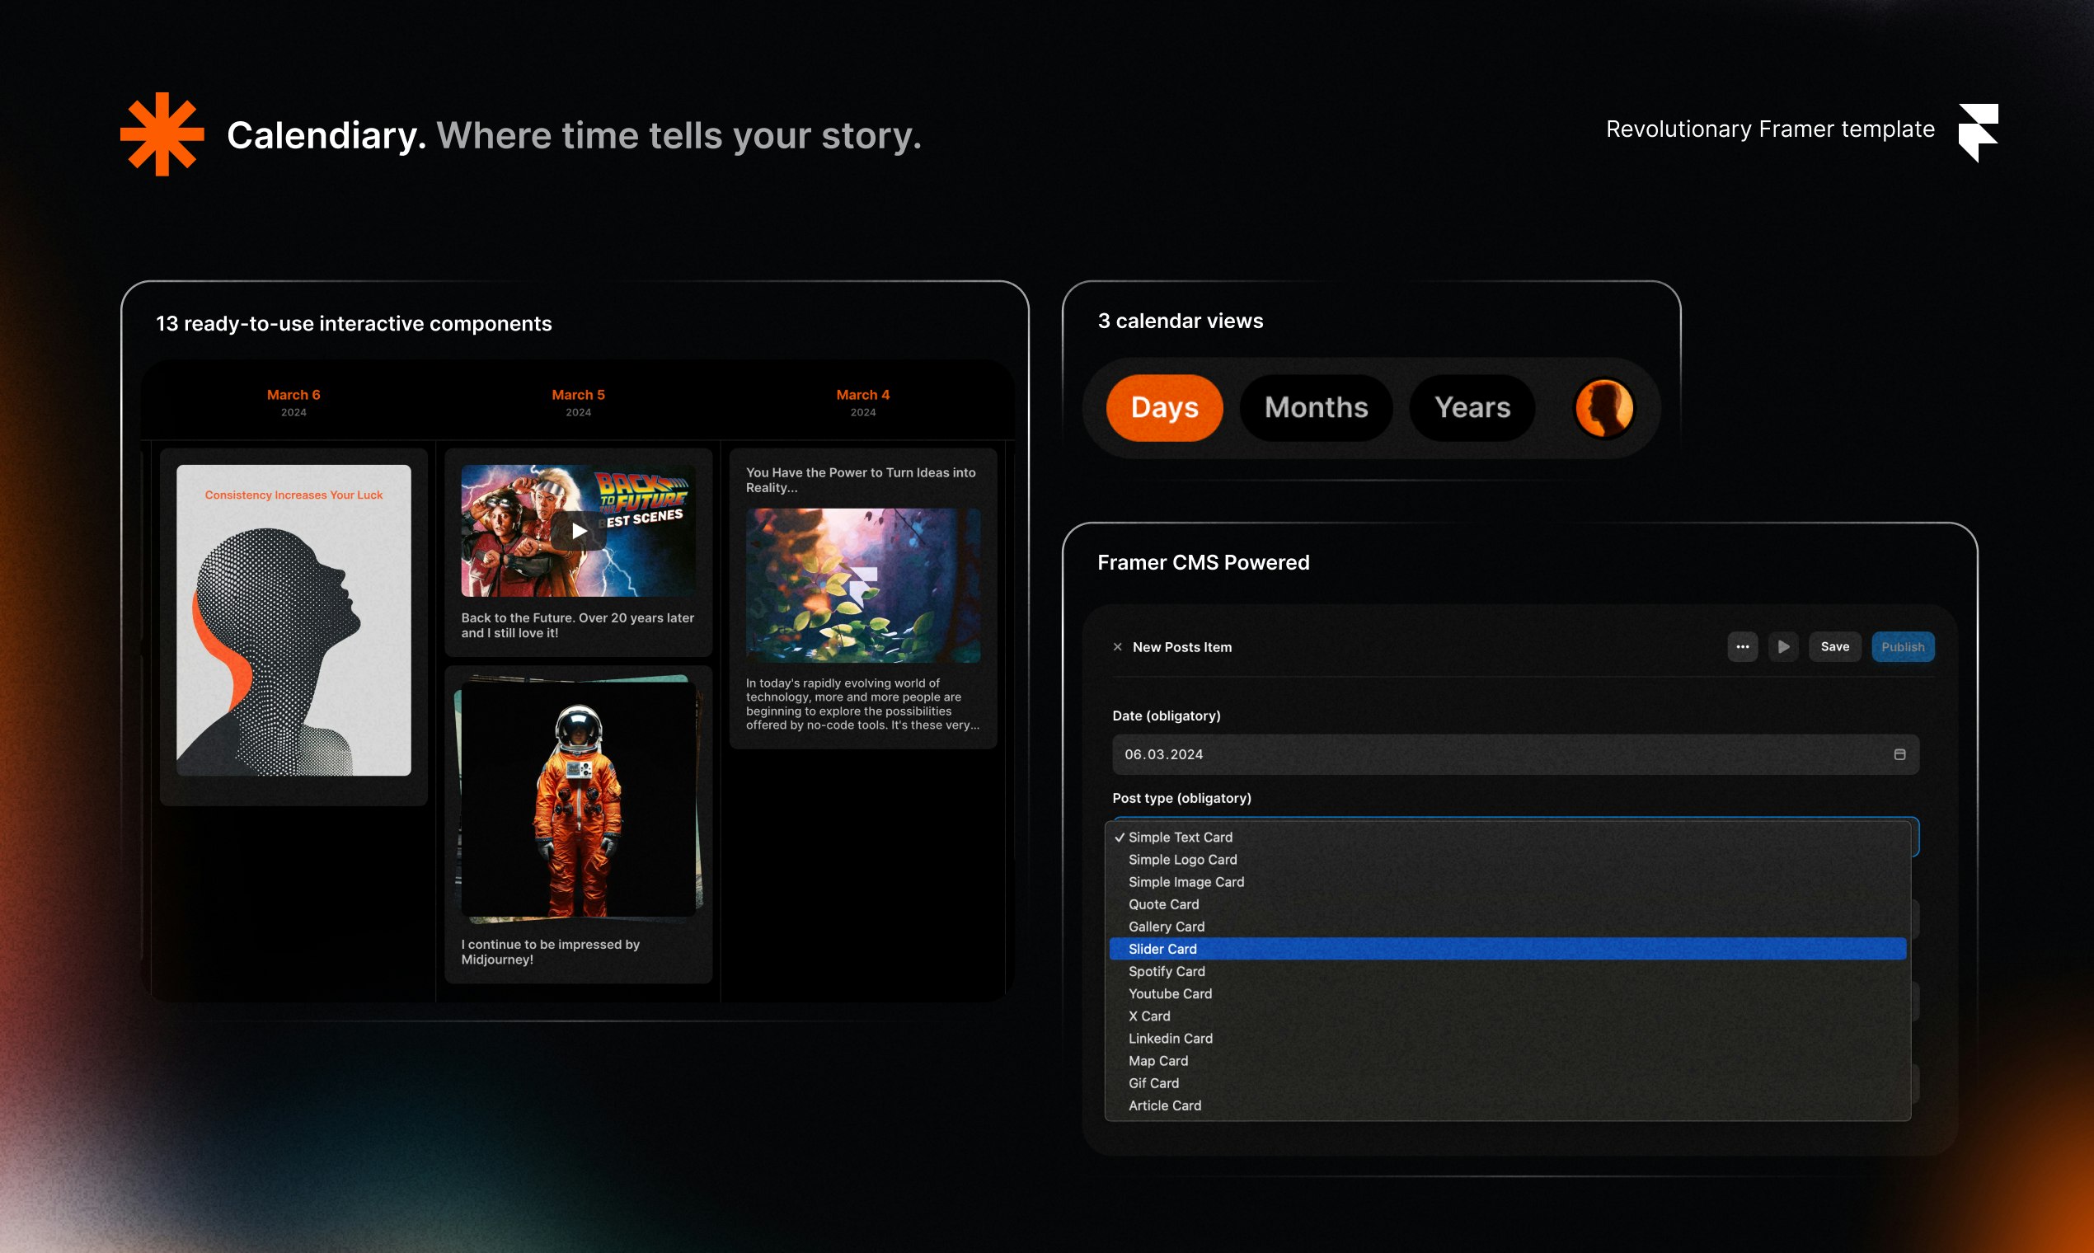Click the 'New Posts Item' title
The image size is (2094, 1253).
click(1182, 647)
